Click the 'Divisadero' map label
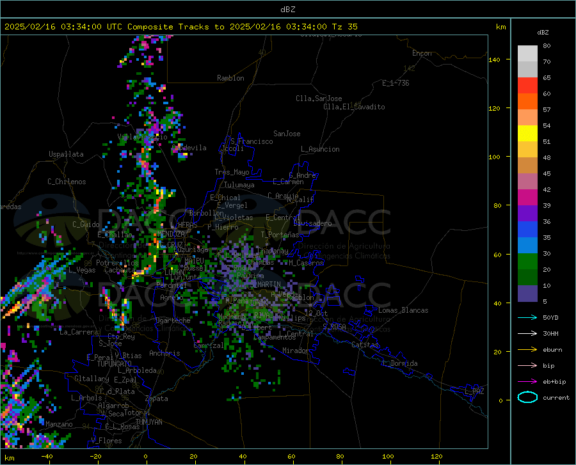The image size is (576, 465). (312, 223)
